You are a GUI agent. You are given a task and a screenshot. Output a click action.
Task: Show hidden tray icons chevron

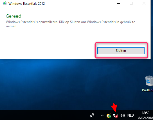pyautogui.click(x=102, y=115)
